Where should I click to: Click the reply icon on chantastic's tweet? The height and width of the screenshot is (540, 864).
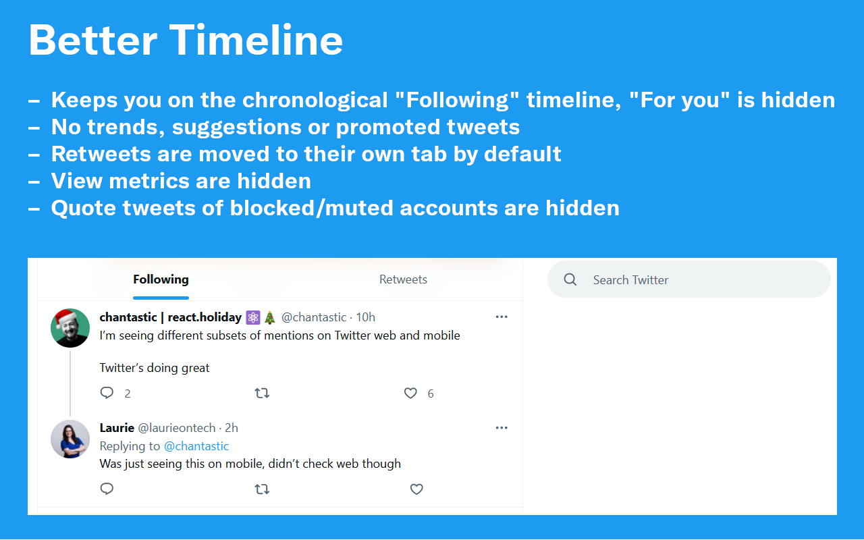107,393
